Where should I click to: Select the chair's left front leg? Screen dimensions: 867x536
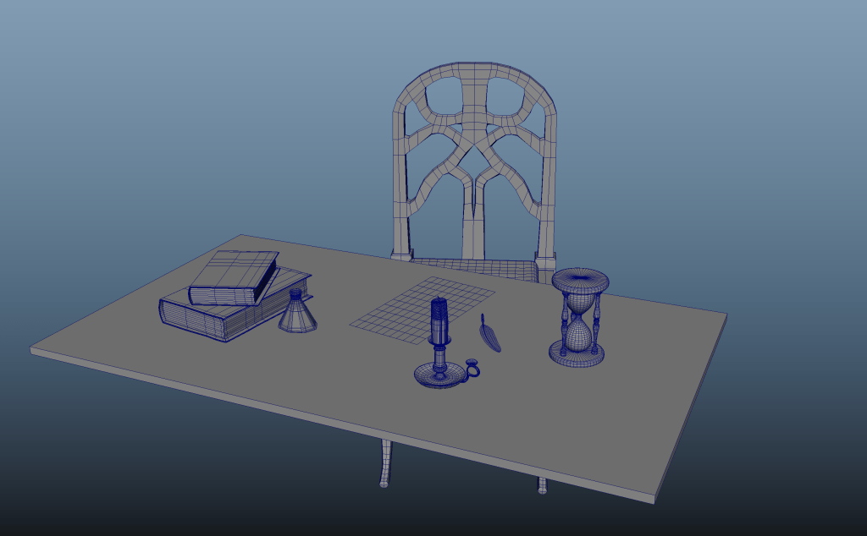click(385, 462)
